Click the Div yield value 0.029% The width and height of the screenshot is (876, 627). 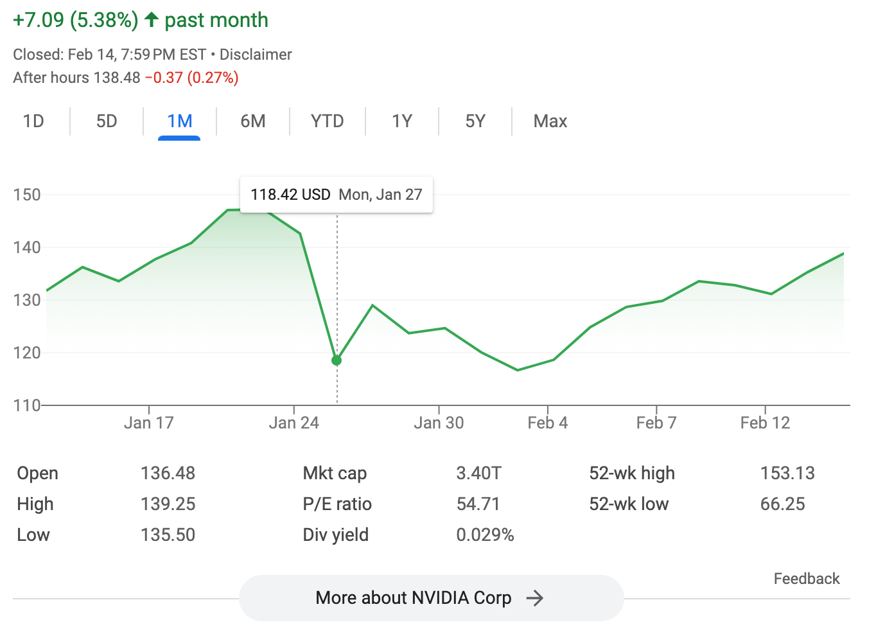(485, 535)
